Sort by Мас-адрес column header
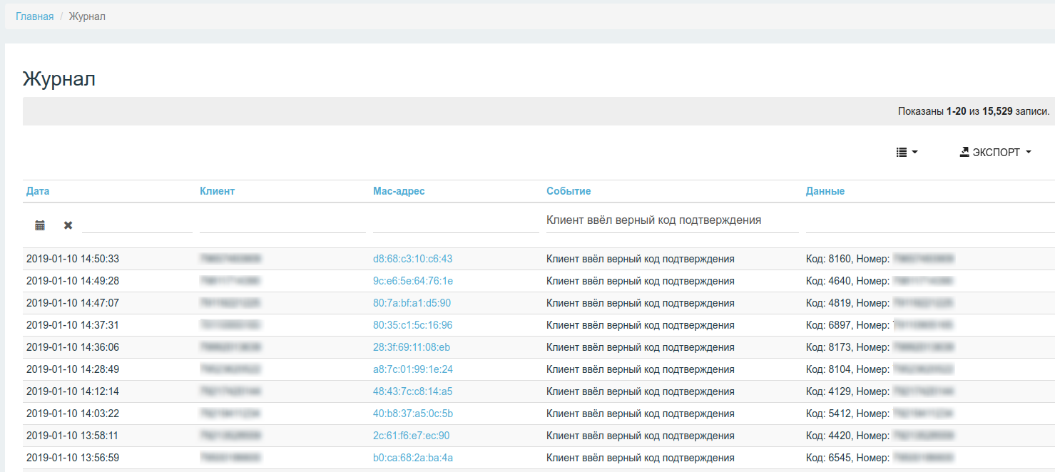 point(399,191)
